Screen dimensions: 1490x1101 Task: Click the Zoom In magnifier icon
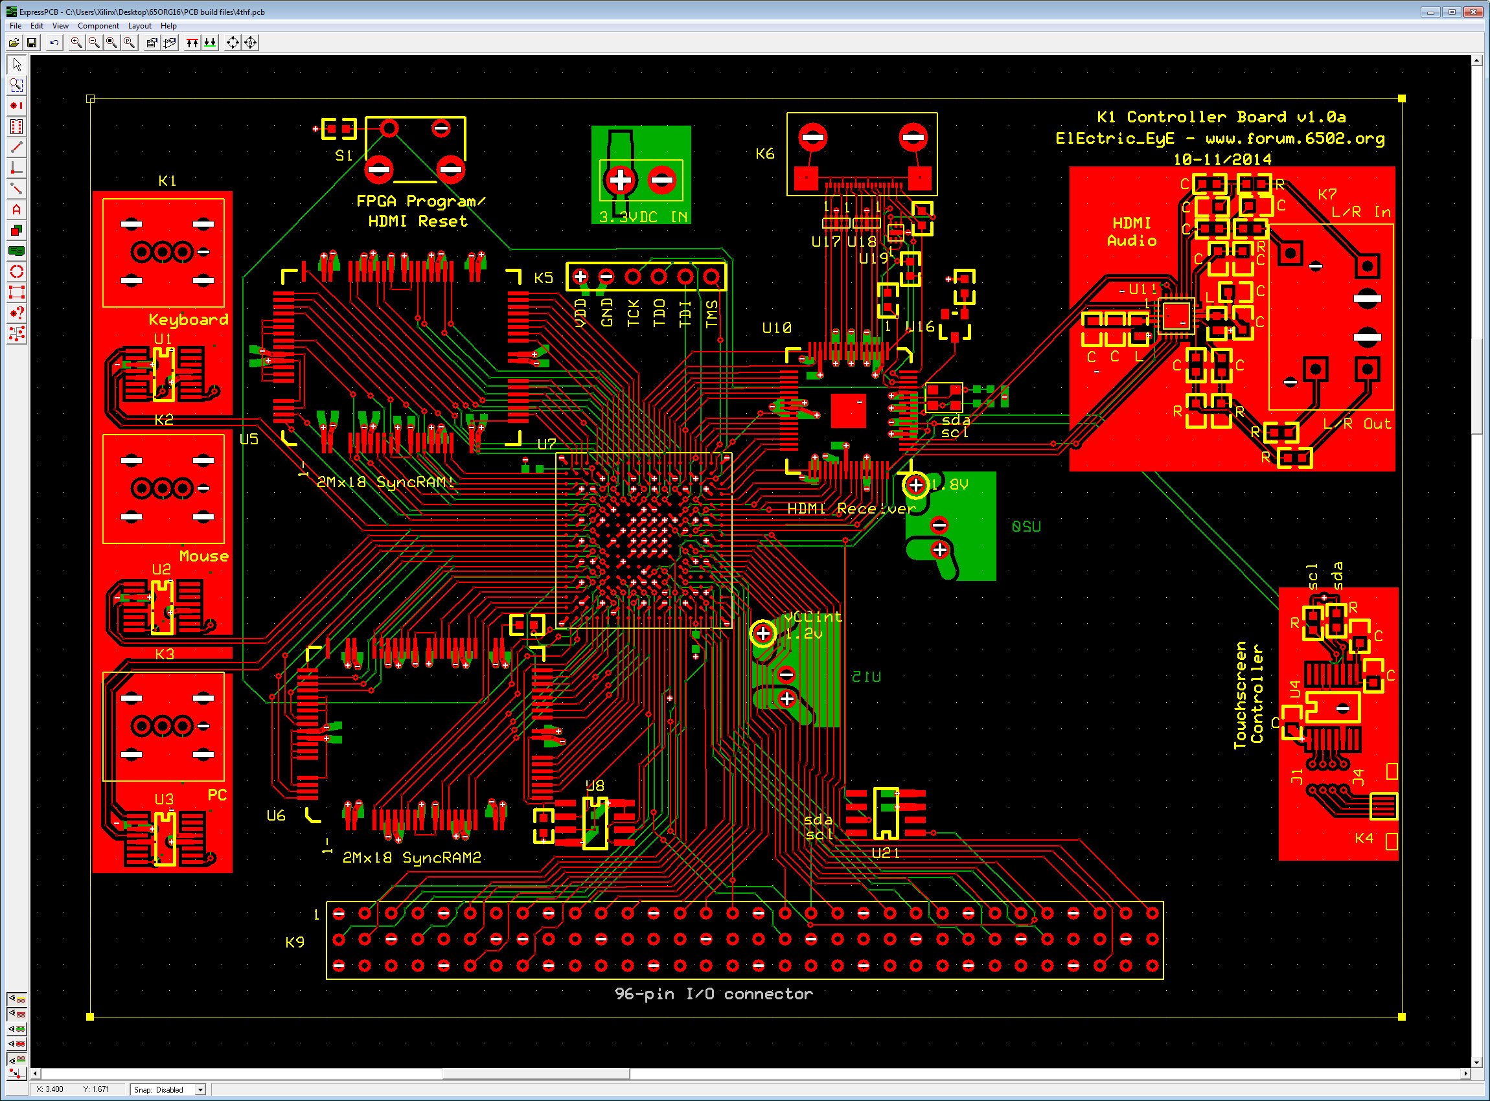pyautogui.click(x=76, y=43)
